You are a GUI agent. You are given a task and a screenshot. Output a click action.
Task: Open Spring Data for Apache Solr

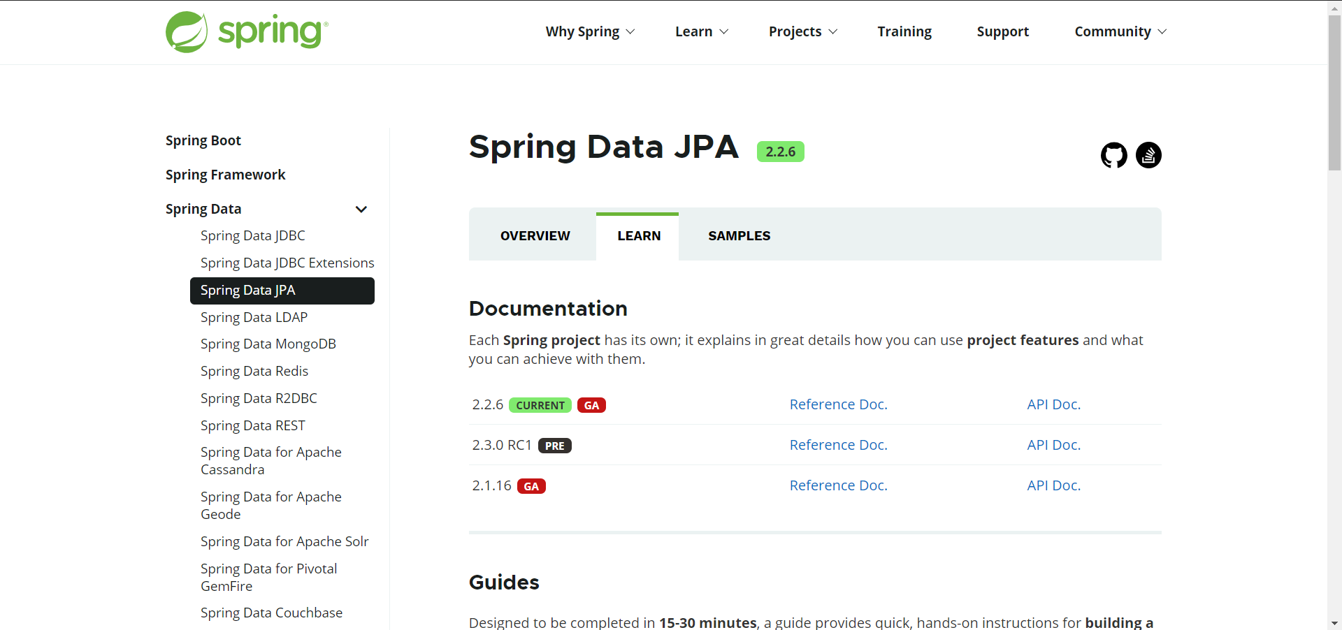[x=284, y=541]
